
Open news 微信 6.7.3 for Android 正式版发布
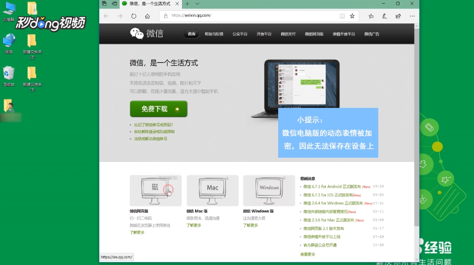pos(332,186)
